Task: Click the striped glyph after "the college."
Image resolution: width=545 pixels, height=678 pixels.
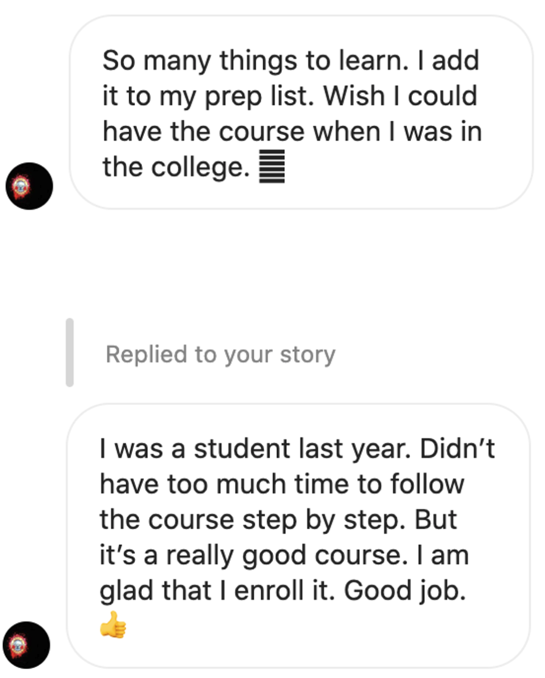Action: tap(272, 167)
